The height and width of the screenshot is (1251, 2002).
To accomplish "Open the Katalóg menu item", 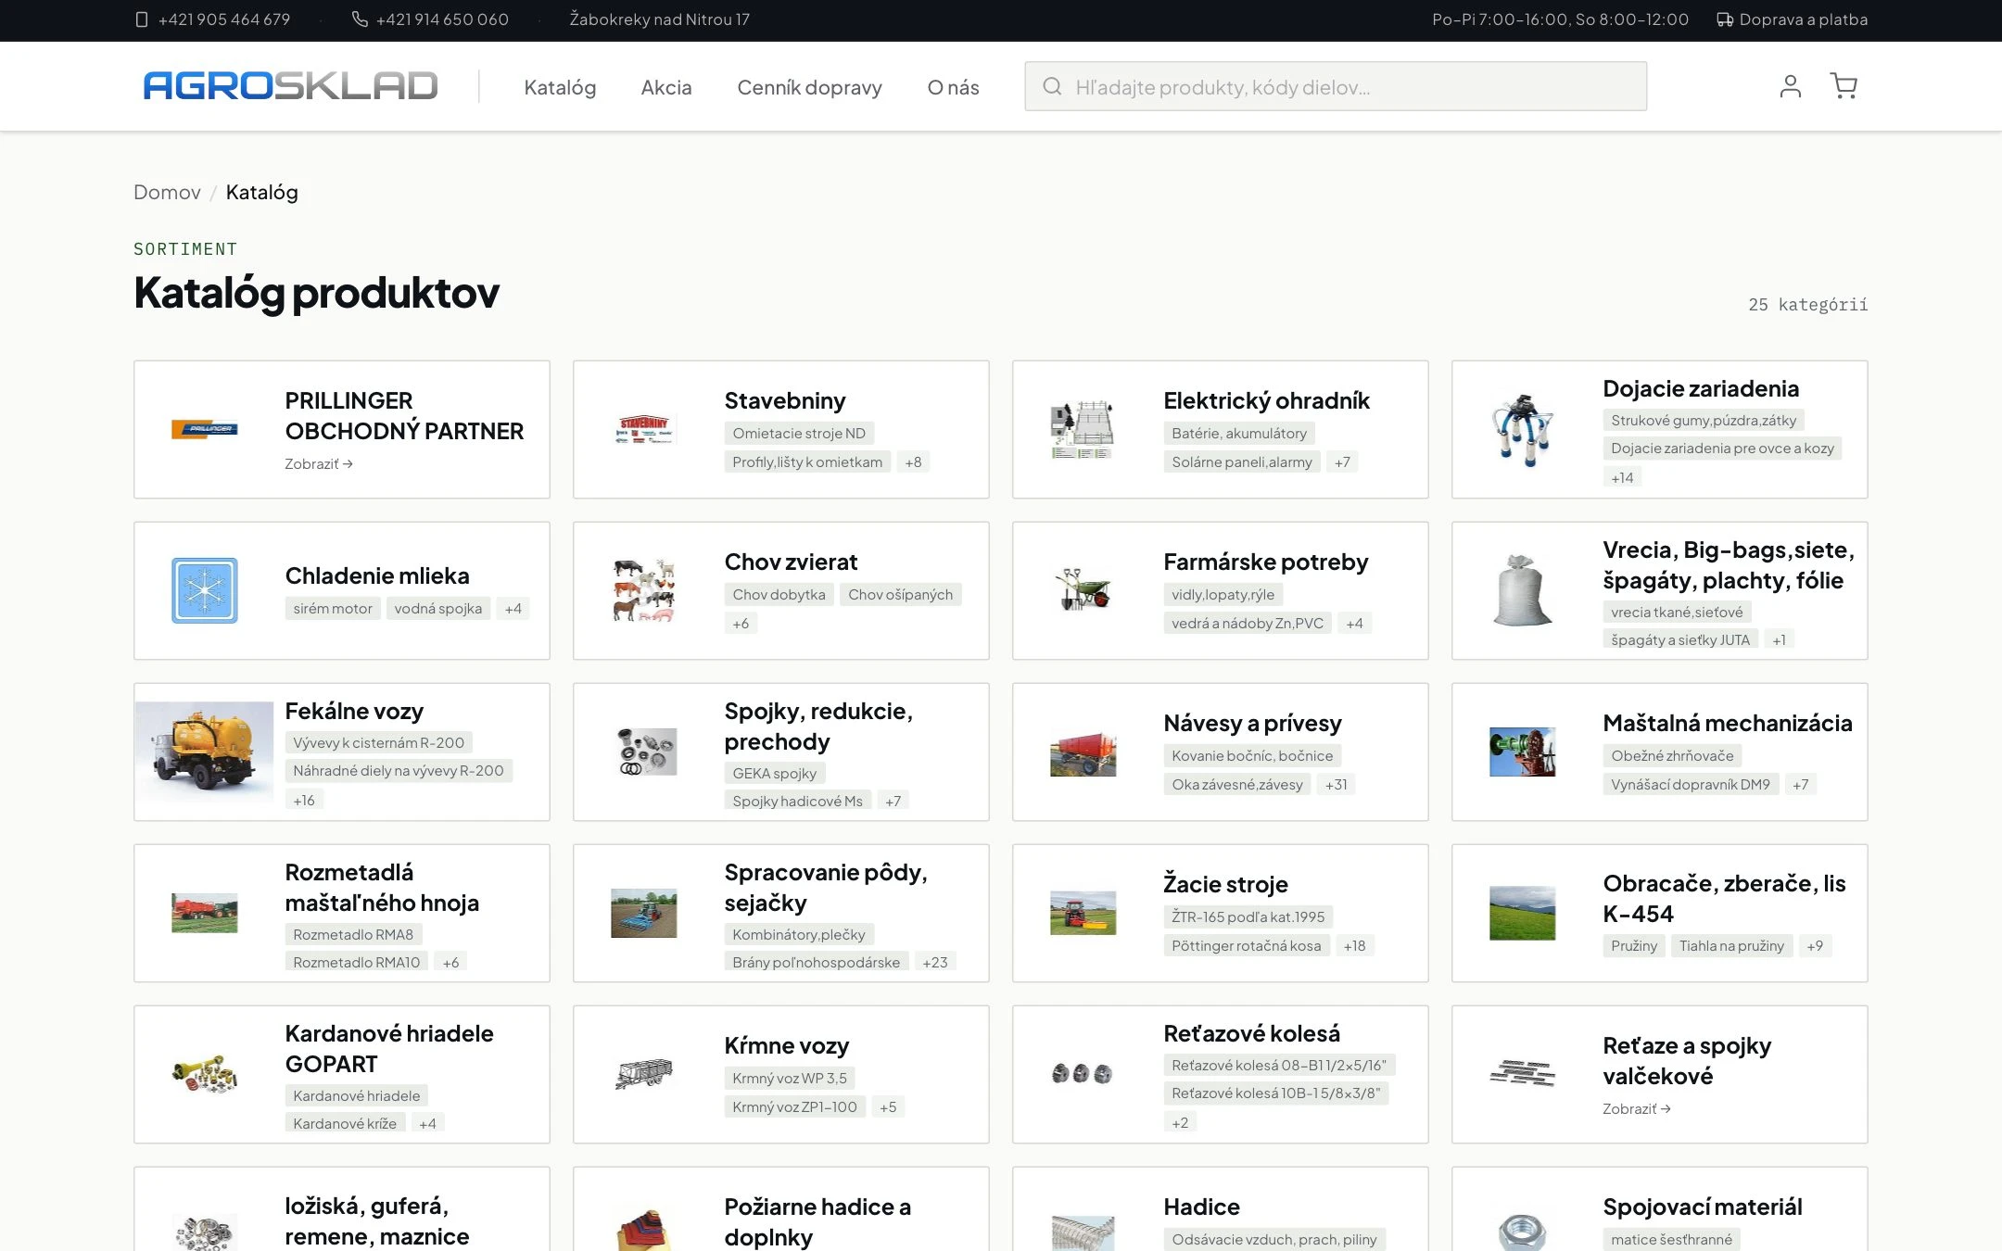I will coord(560,87).
